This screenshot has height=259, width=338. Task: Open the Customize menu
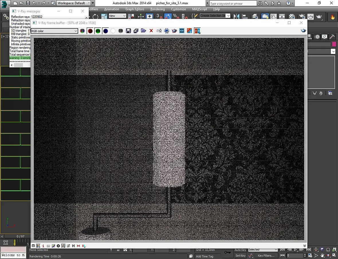(178, 9)
